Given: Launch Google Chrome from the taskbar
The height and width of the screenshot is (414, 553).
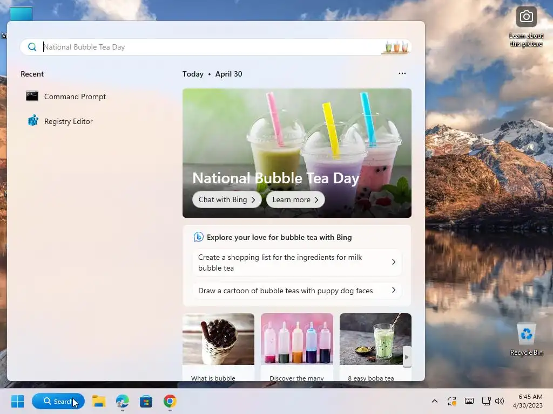Looking at the screenshot, I should coord(170,401).
